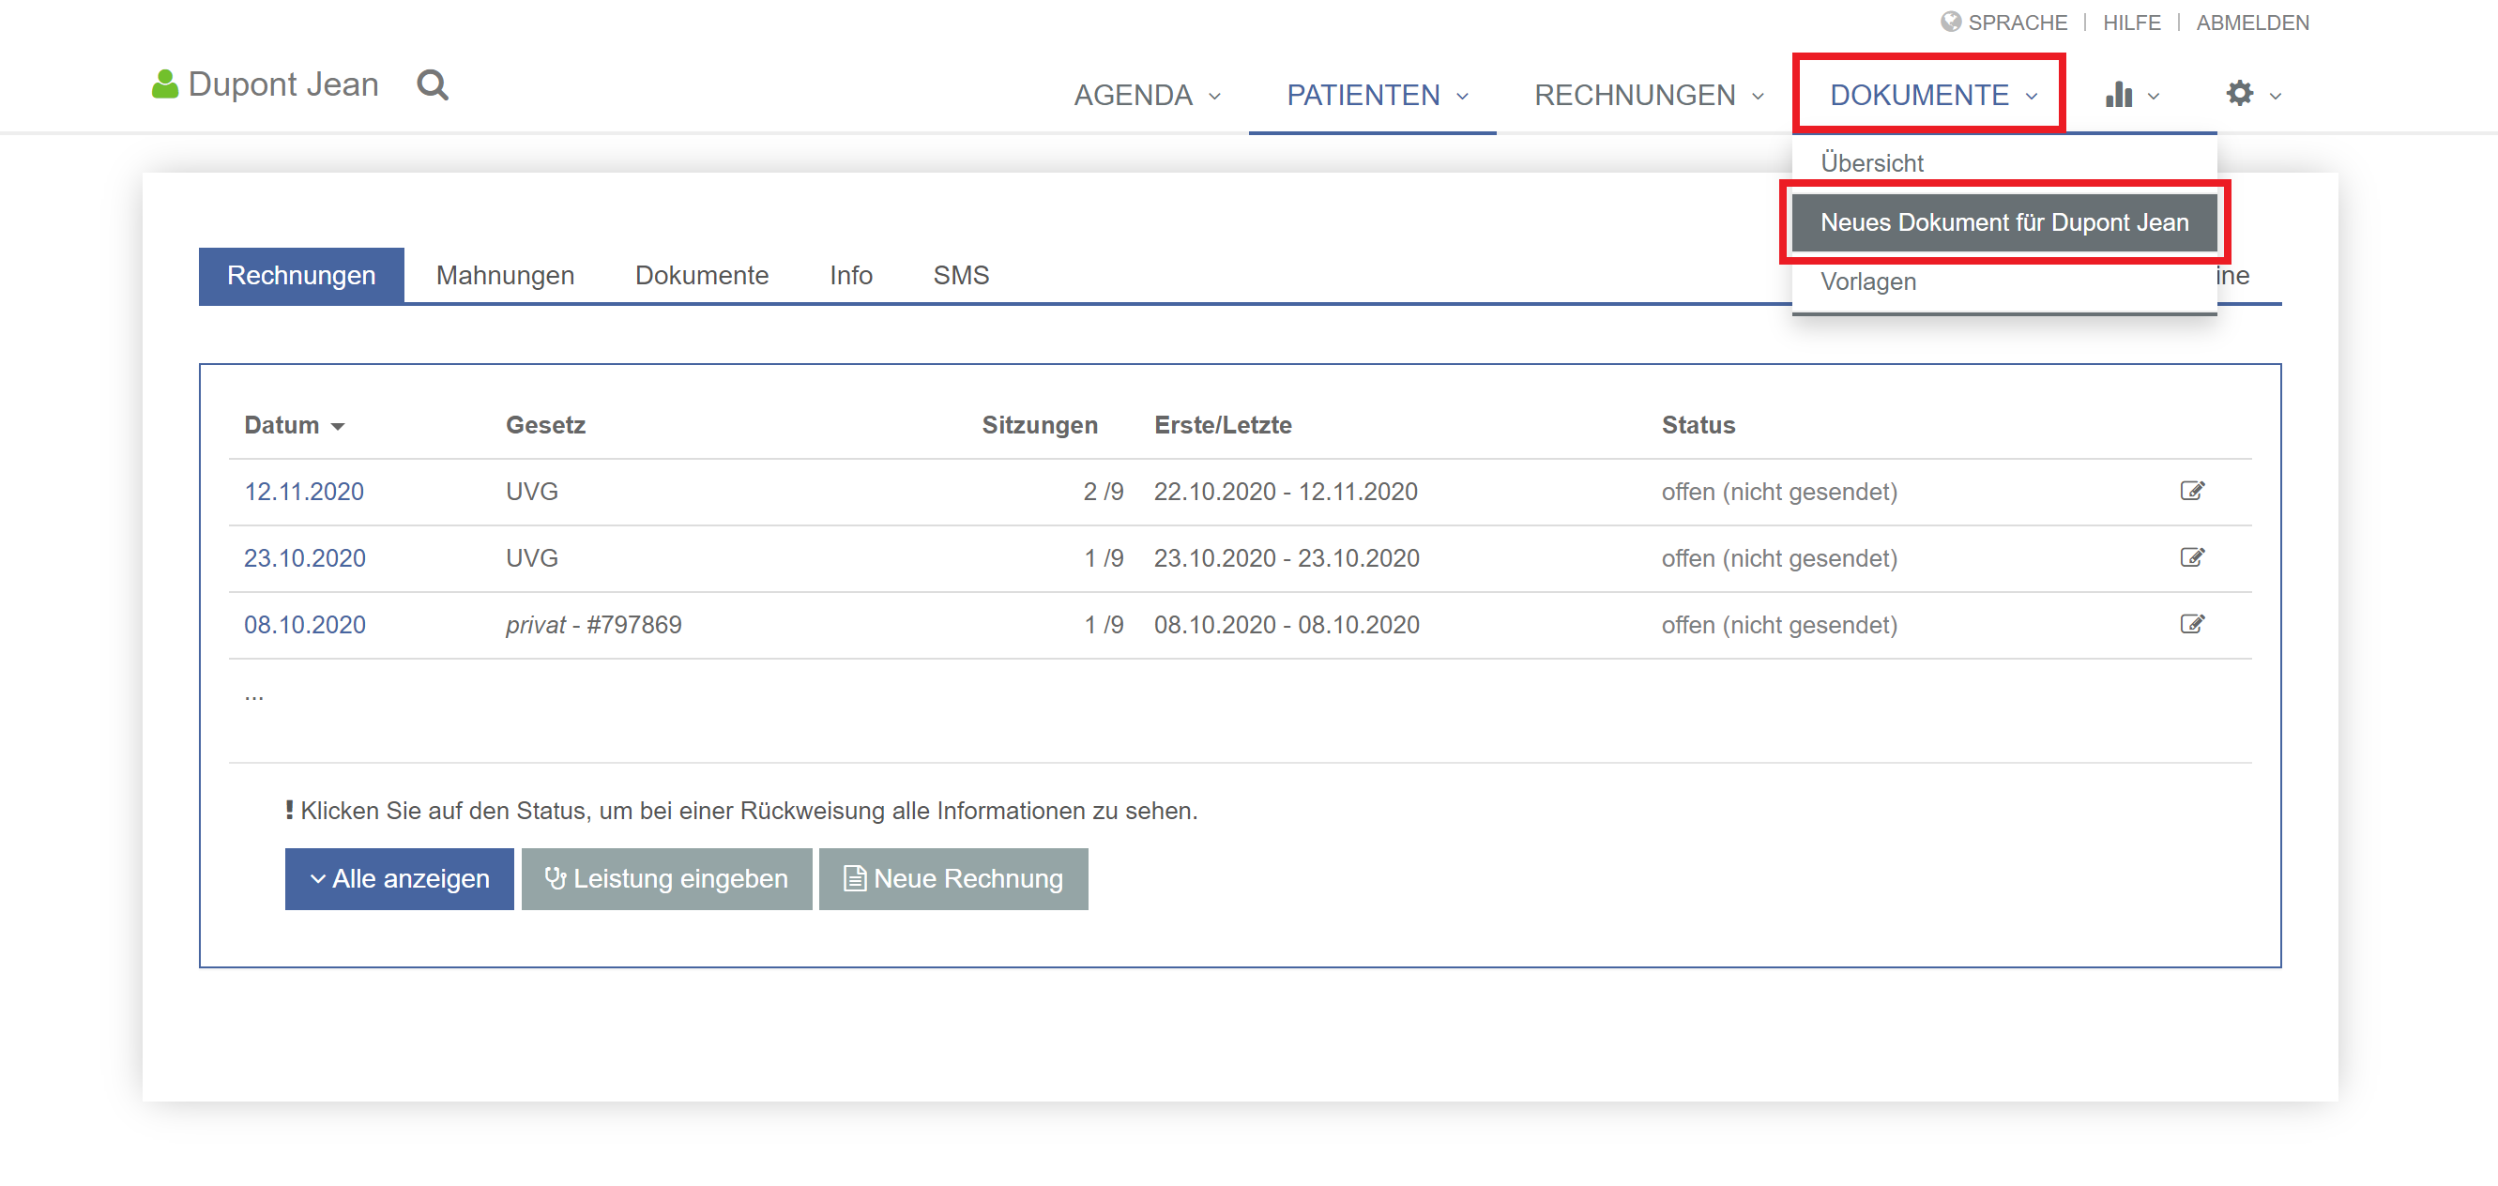Edit the invoice dated 12.11.2020
Viewport: 2498px width, 1186px height.
coord(2191,491)
